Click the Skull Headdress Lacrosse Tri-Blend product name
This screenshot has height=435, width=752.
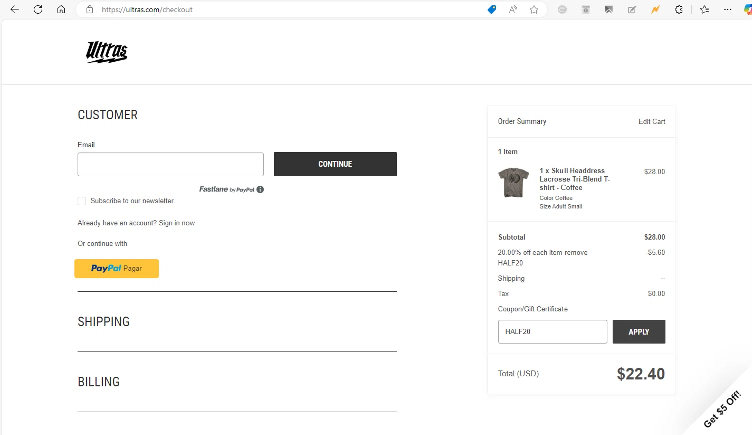(x=575, y=179)
